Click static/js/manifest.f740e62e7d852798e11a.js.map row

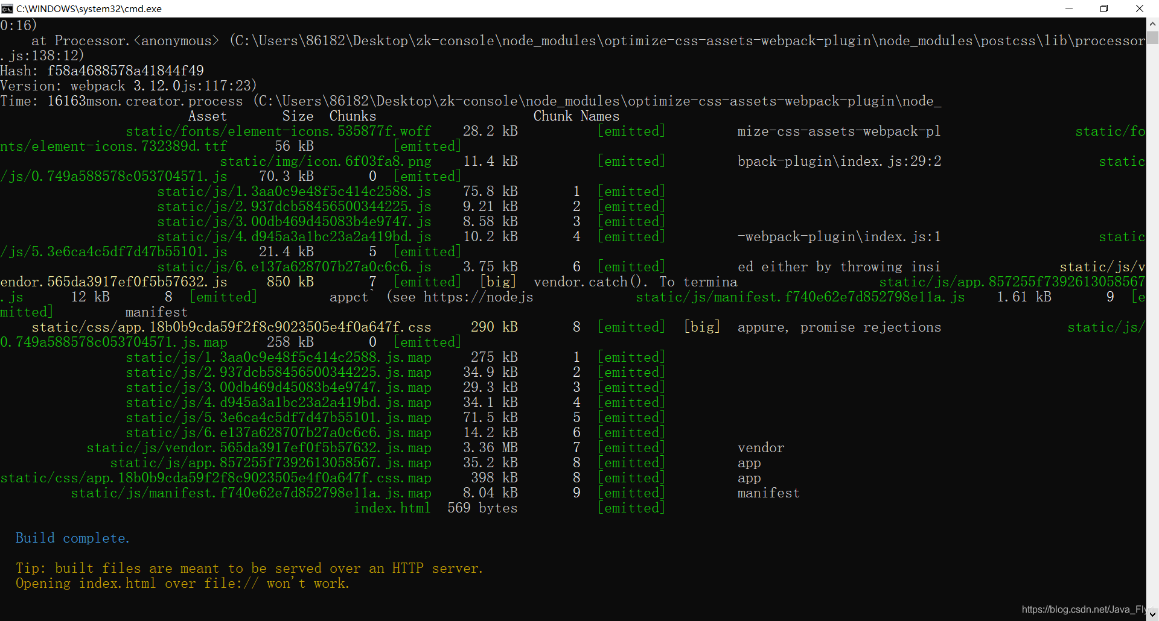point(435,493)
